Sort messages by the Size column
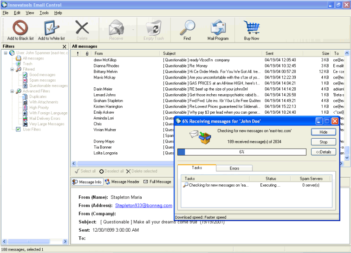Screen dimensions: 351x253 (x=317, y=53)
